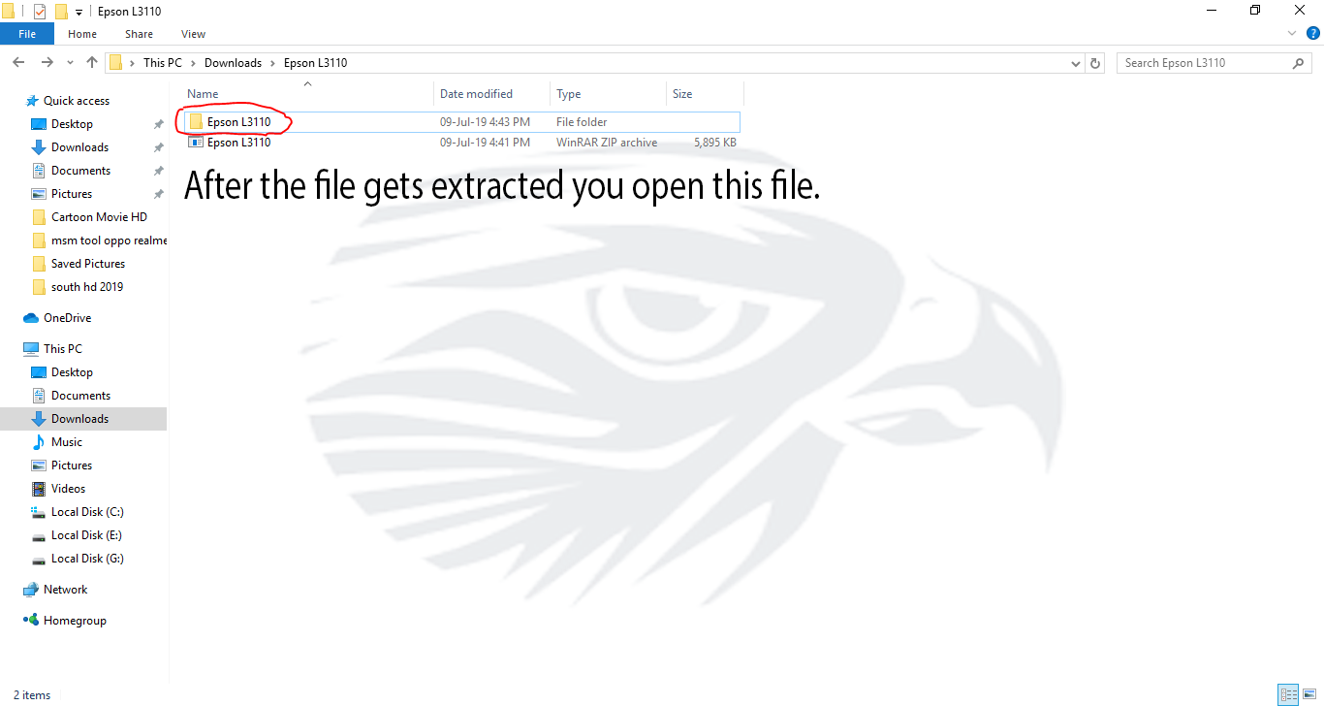Screen dimensions: 1324x706
Task: Expand the ribbon with the chevron
Action: [1292, 34]
